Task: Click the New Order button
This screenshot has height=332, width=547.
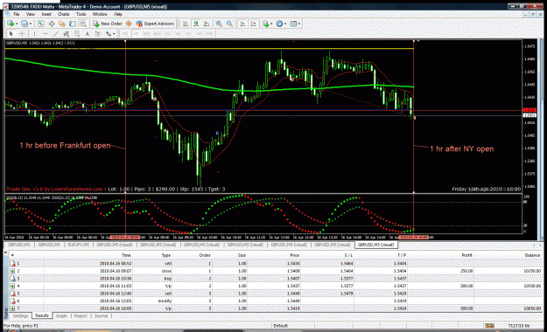Action: point(108,24)
